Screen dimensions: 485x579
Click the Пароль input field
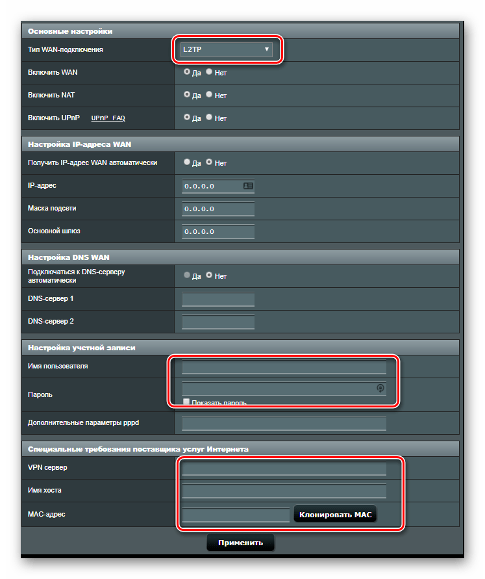pos(284,389)
